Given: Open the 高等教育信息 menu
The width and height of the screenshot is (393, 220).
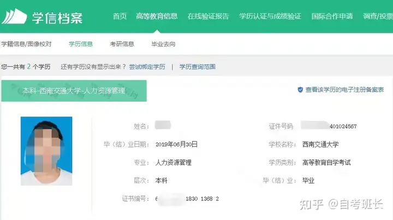Looking at the screenshot, I should point(157,16).
